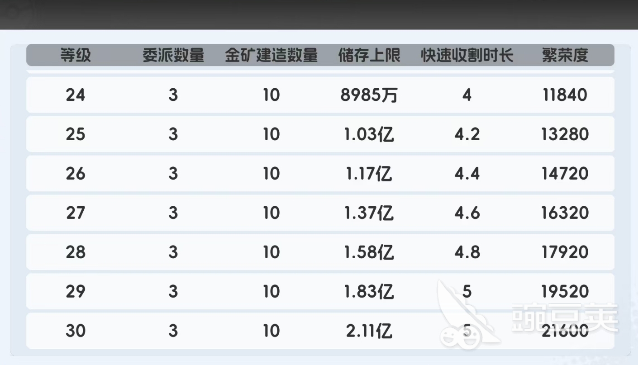Select gold mine count 10 in level 25 row
Viewport: 638px width, 365px height.
[x=271, y=134]
